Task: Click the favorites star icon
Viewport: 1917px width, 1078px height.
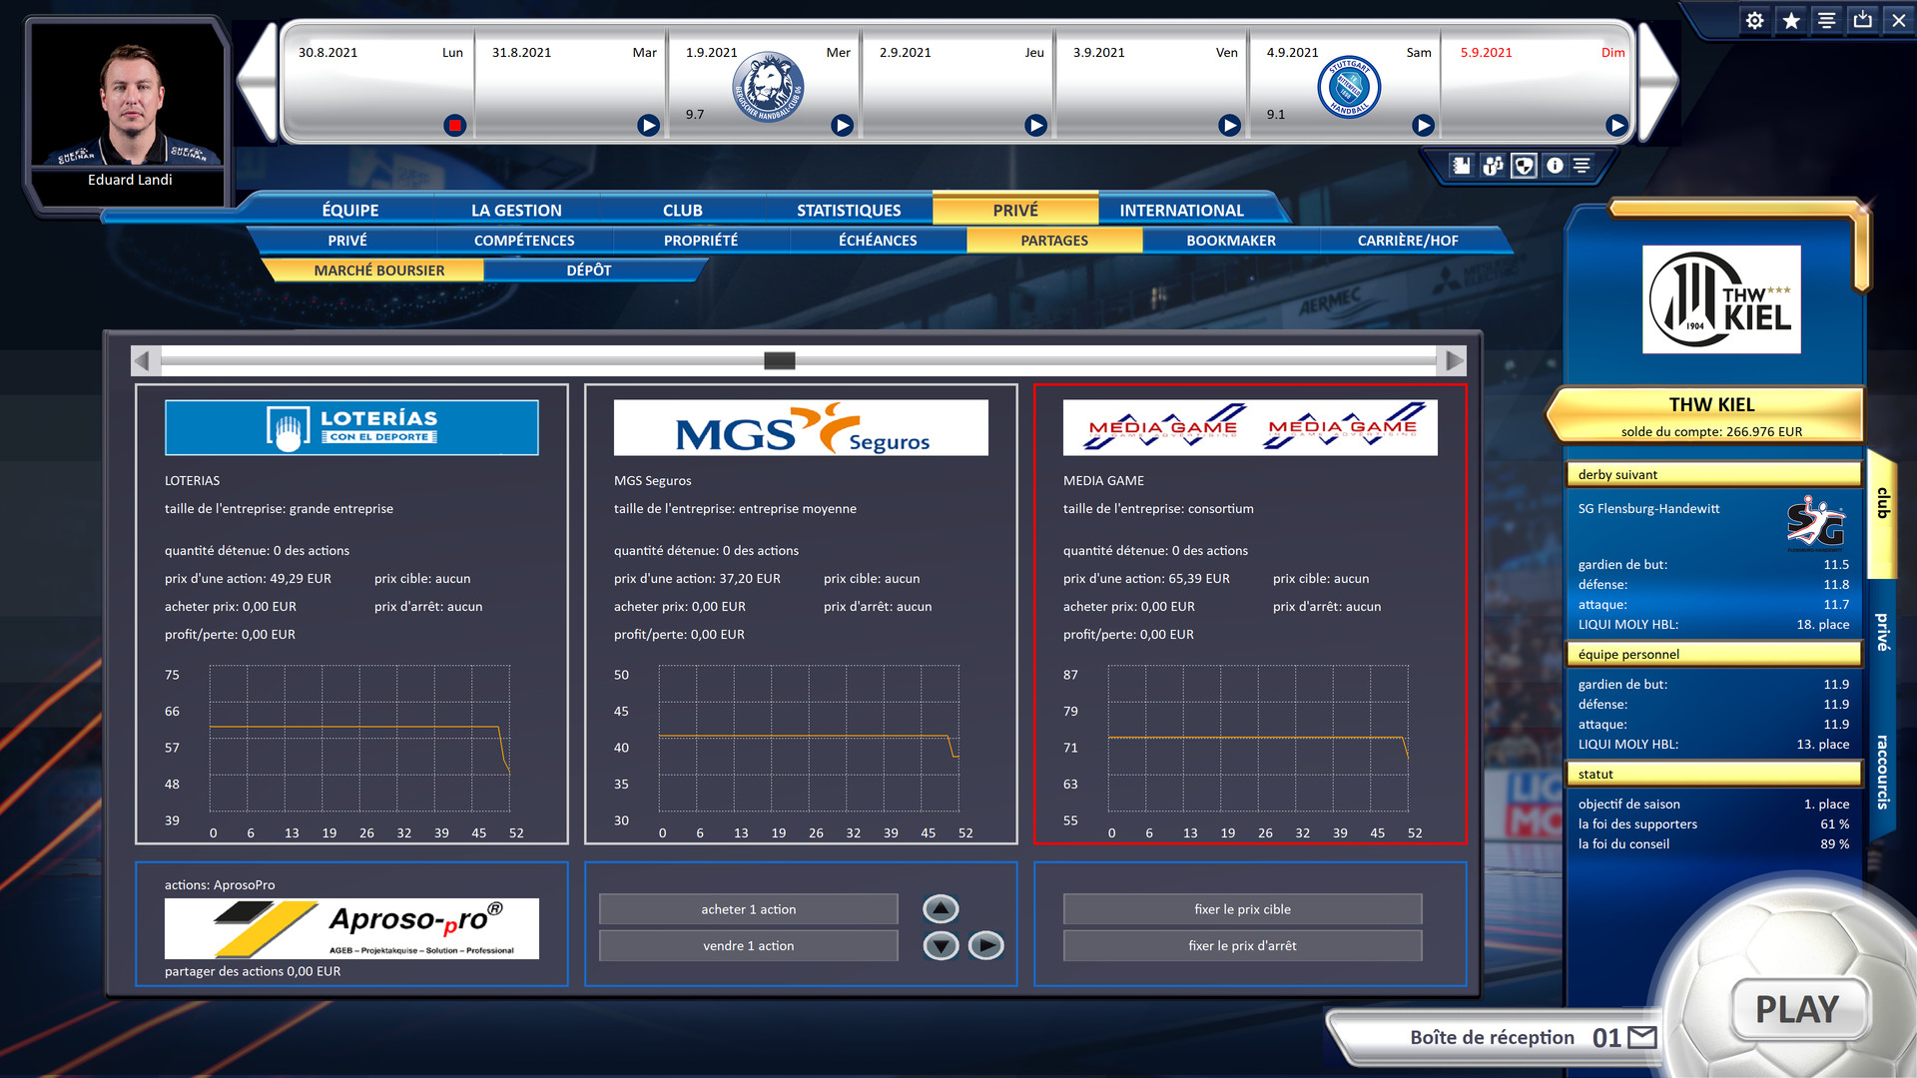Action: click(x=1791, y=21)
